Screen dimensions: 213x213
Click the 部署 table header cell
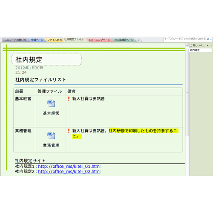tap(25, 91)
